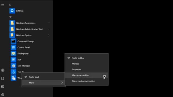Click the File Explorer label
The height and width of the screenshot is (97, 173).
point(23,54)
